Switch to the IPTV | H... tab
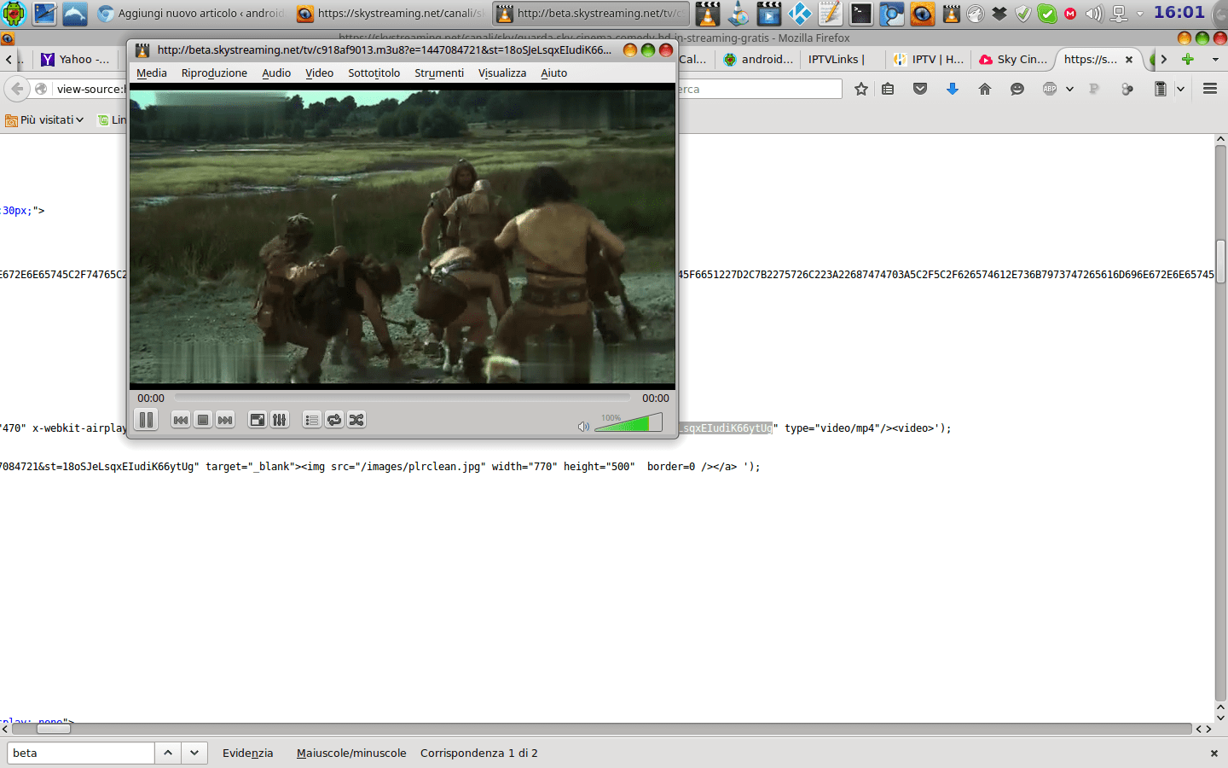1228x768 pixels. pyautogui.click(x=928, y=59)
